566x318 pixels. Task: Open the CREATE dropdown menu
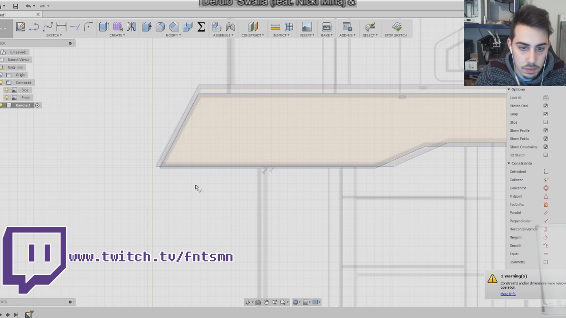coord(117,35)
